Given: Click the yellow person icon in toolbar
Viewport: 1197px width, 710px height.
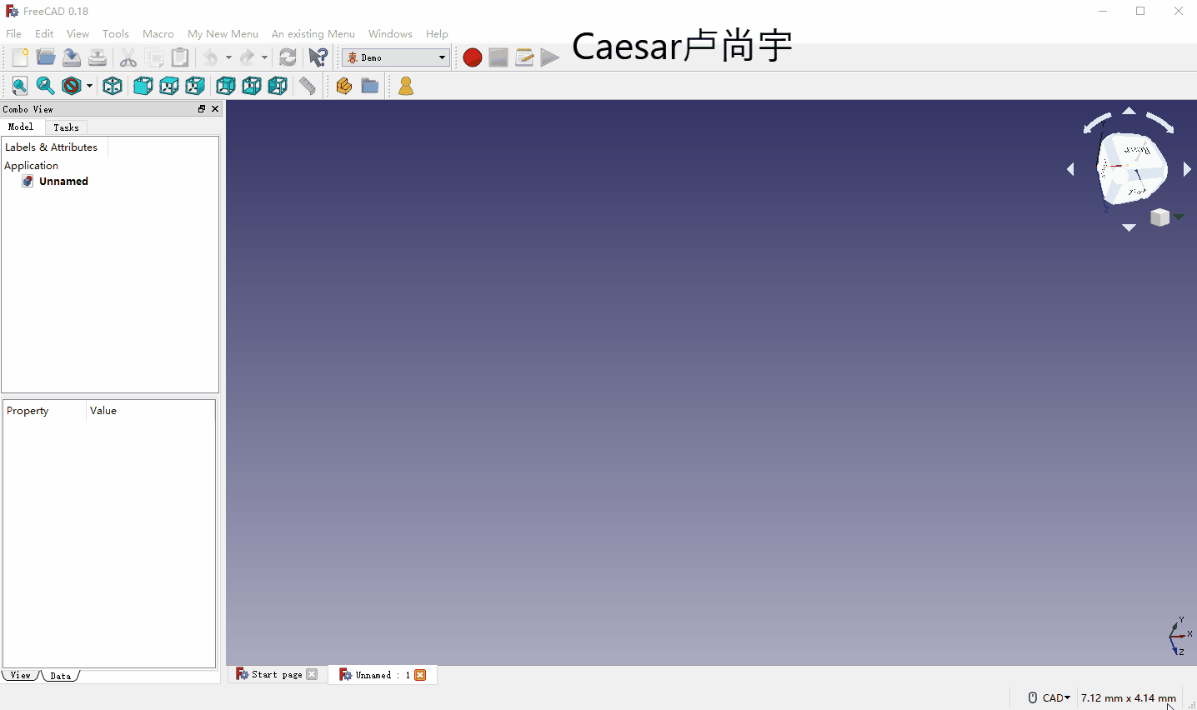Looking at the screenshot, I should click(406, 86).
